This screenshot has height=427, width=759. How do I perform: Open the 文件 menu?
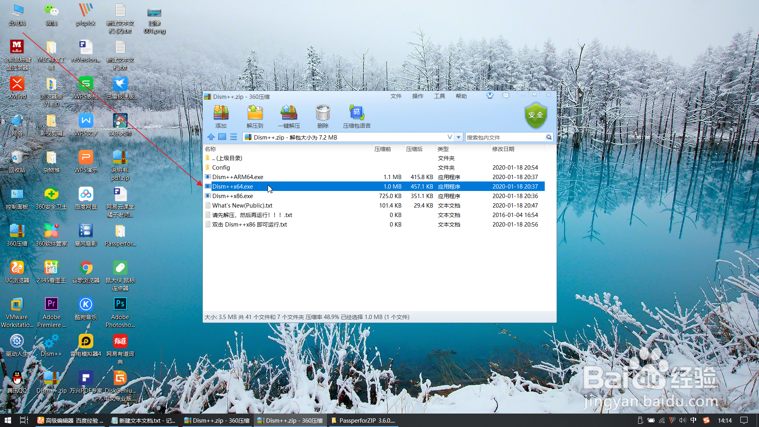tap(396, 96)
